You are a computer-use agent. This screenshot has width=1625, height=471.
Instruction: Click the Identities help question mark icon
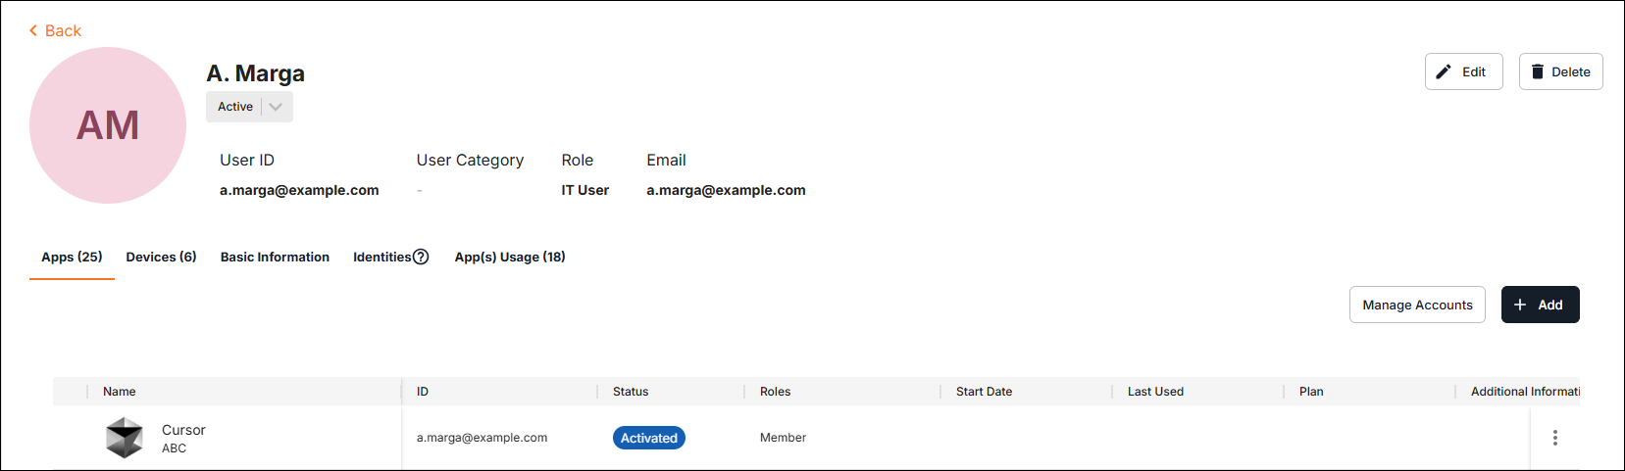421,258
